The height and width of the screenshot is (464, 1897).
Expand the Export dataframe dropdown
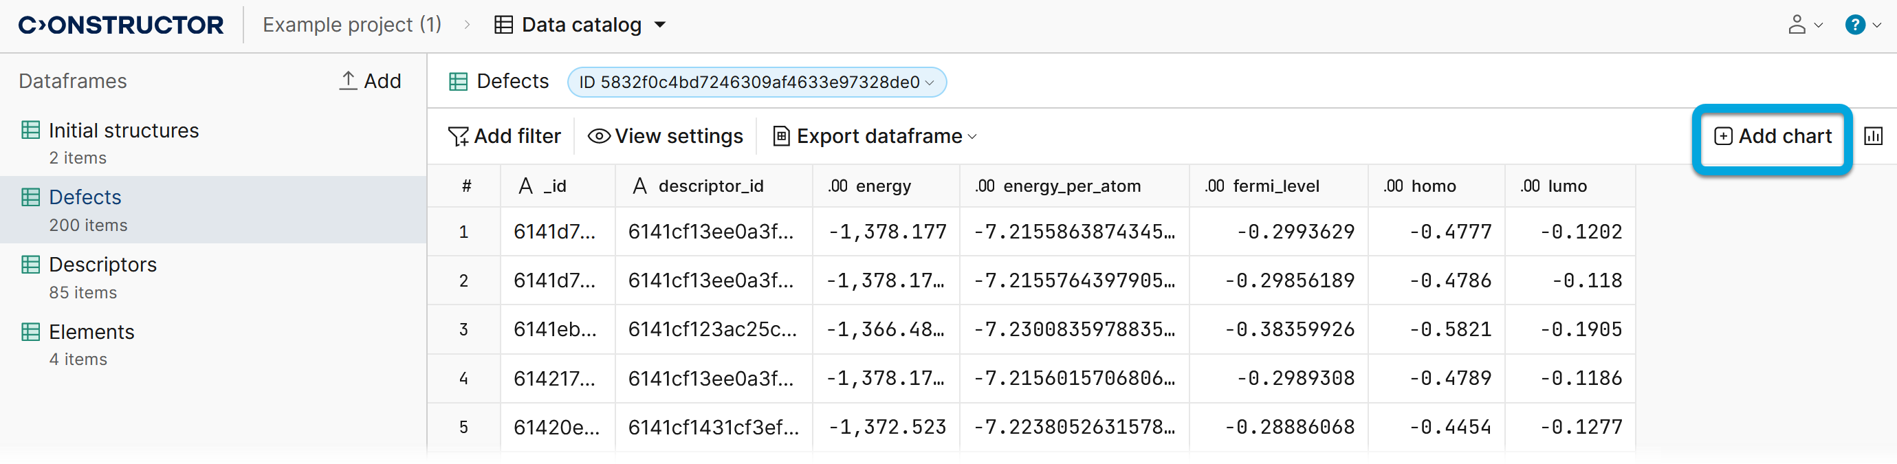pos(875,136)
